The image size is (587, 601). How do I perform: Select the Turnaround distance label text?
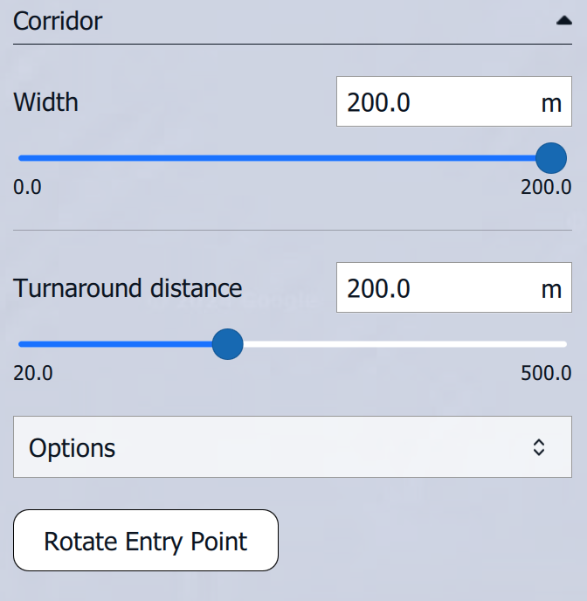coord(128,287)
